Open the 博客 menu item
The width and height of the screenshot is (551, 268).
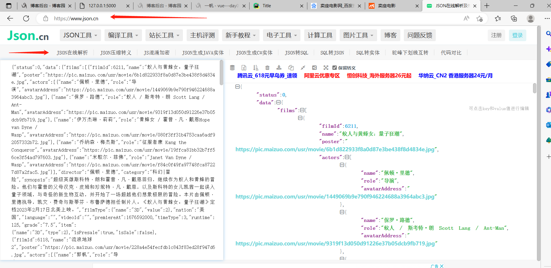(x=390, y=35)
